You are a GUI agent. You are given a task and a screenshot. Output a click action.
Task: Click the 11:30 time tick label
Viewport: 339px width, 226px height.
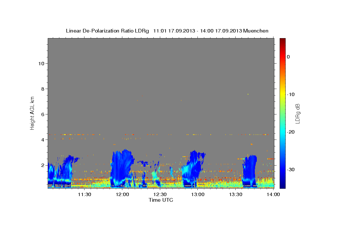[84, 194]
